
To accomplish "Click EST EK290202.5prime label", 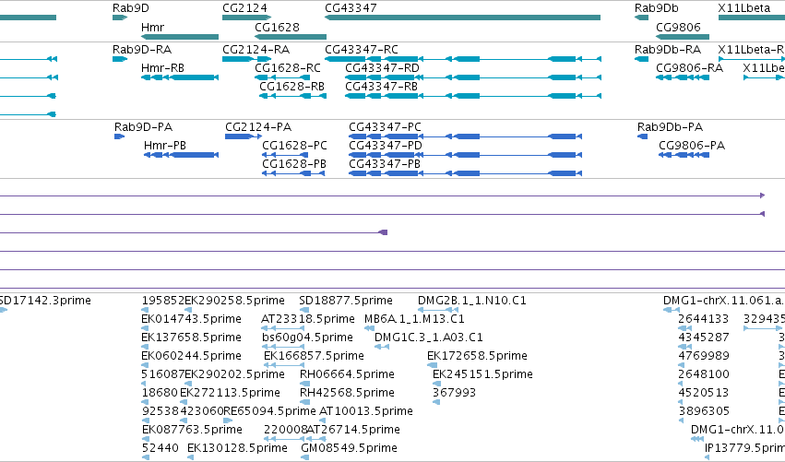I will pos(235,374).
